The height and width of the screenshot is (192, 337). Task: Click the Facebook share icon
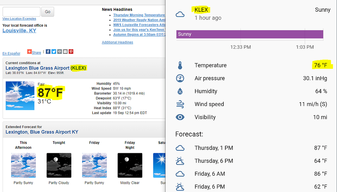[x=48, y=52]
